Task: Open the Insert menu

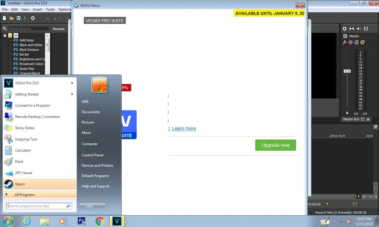Action: click(37, 9)
